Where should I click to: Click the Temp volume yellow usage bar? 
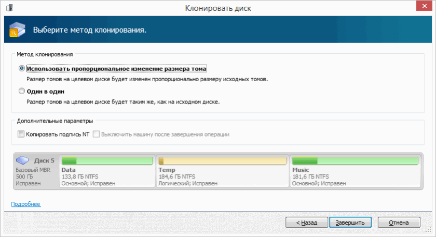click(x=223, y=161)
